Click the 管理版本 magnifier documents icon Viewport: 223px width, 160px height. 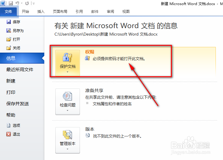(67, 135)
